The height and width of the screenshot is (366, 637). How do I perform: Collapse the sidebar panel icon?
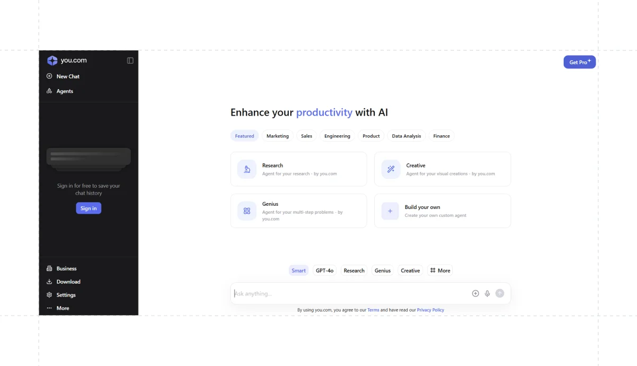coord(130,60)
